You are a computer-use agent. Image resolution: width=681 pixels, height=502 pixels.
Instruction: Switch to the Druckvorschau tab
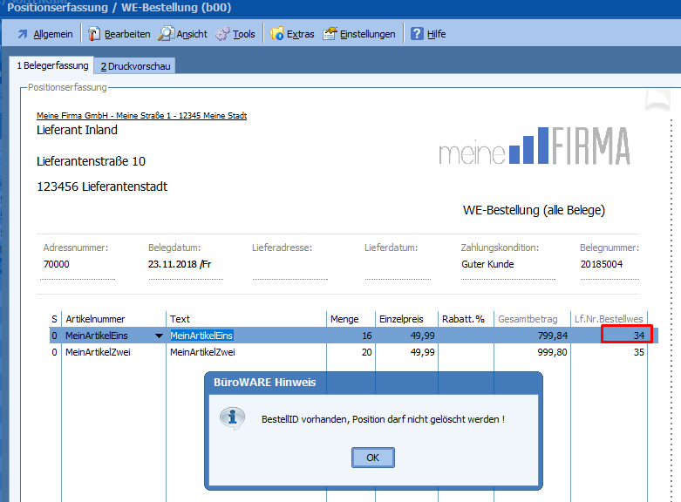pyautogui.click(x=135, y=66)
